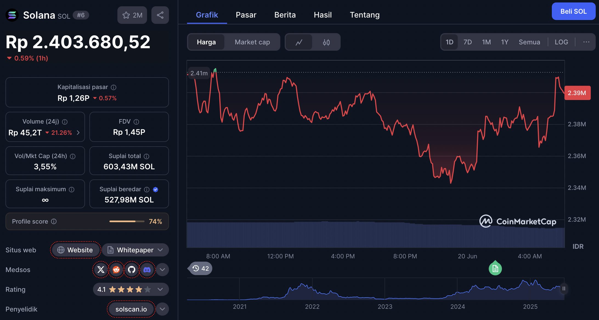Open the history 42 events badge
599x320 pixels.
201,268
